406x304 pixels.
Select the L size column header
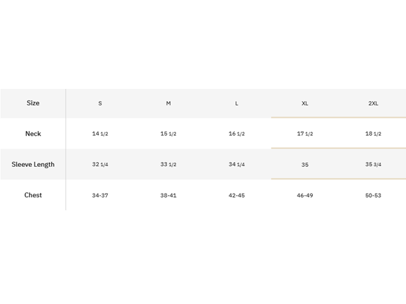point(236,103)
